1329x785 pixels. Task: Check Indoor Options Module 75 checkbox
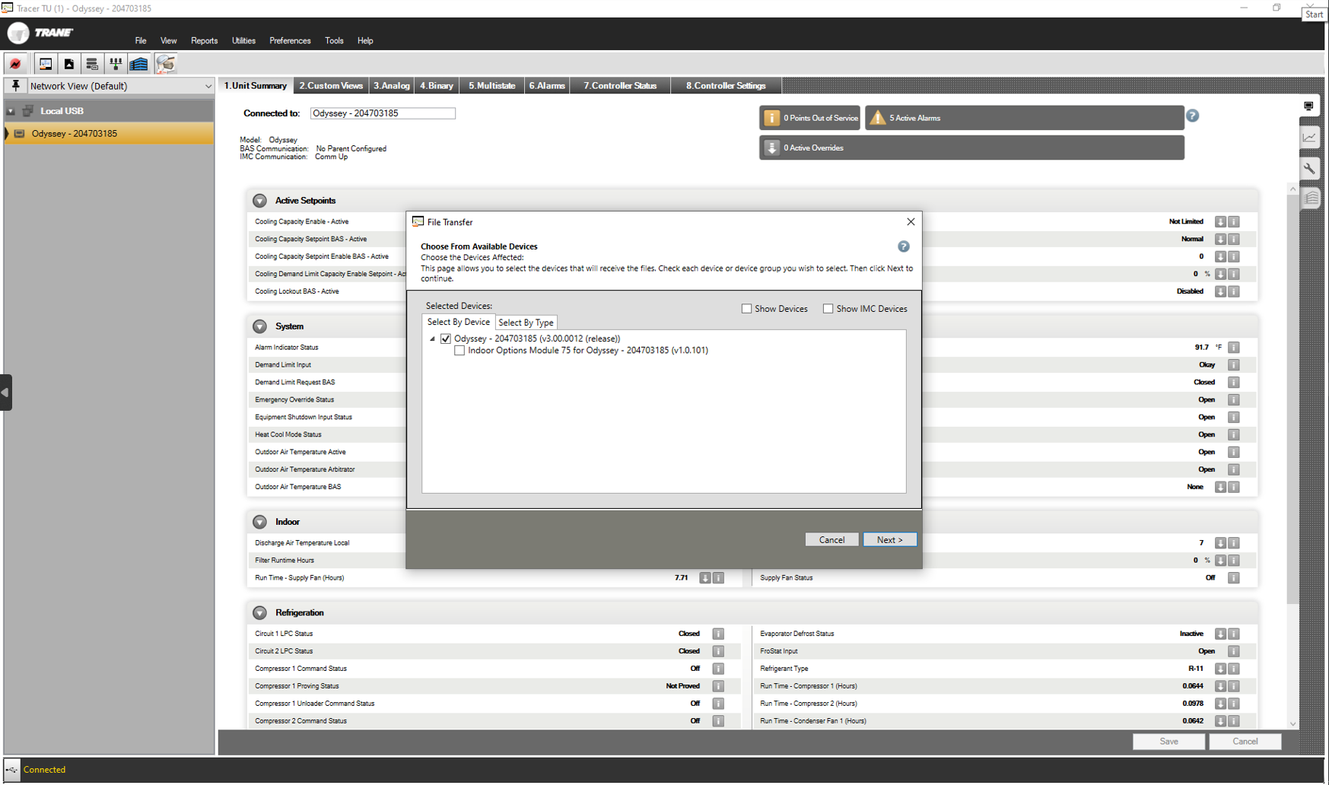point(459,351)
